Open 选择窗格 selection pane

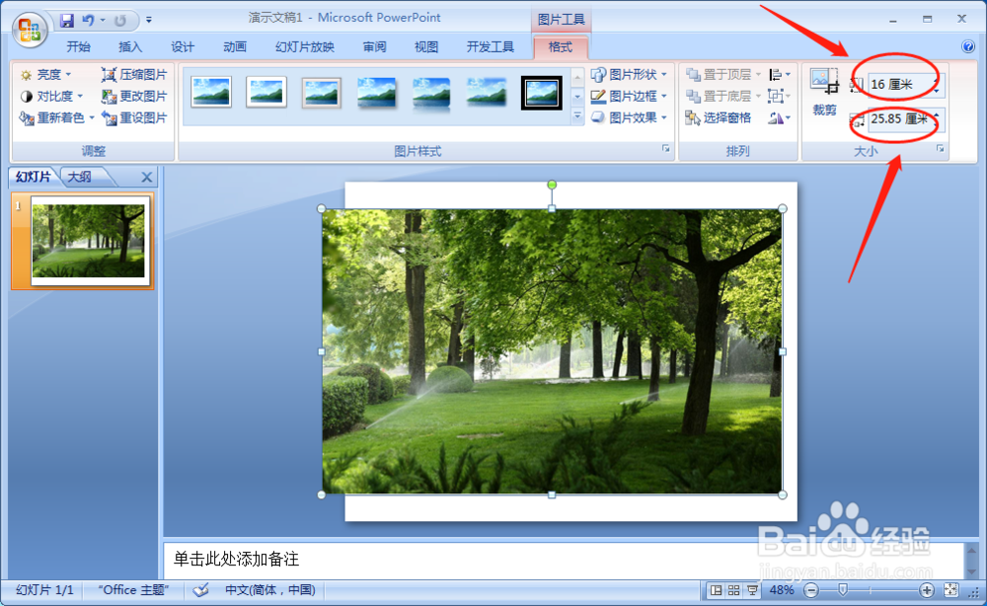click(x=719, y=117)
